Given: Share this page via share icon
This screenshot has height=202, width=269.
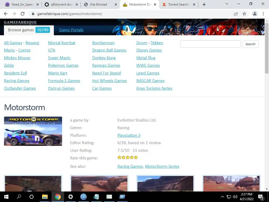Looking at the screenshot, I should pos(236,14).
